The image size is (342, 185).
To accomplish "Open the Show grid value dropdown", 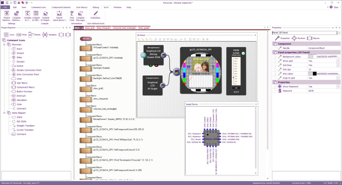I will tap(338, 61).
